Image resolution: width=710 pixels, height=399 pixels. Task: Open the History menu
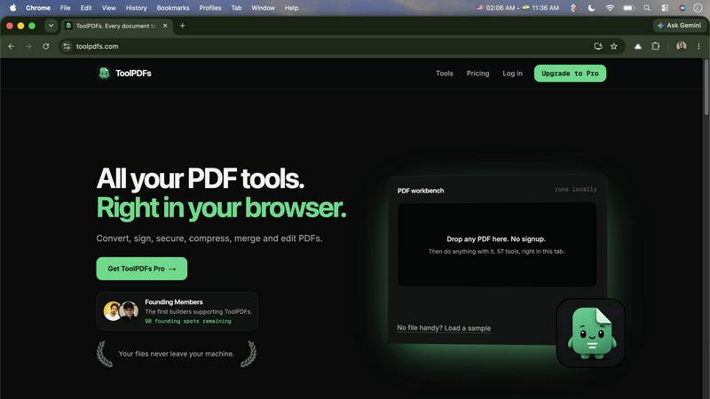pos(137,8)
